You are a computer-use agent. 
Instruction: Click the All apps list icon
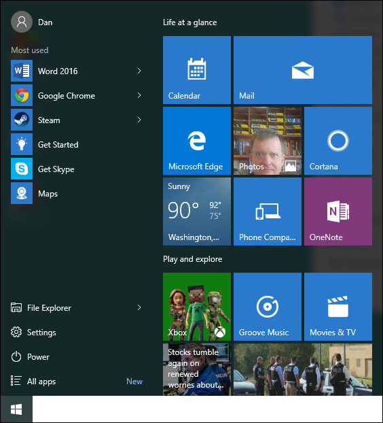[x=16, y=381]
